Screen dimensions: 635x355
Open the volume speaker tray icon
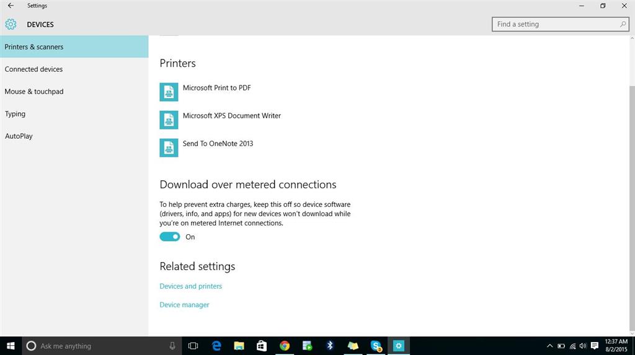click(583, 346)
